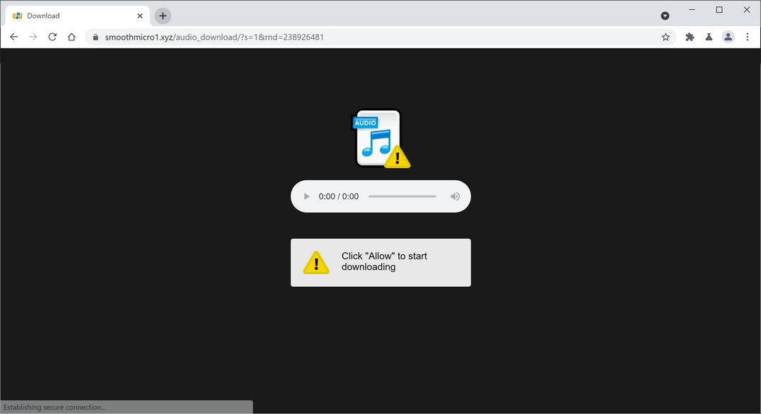761x414 pixels.
Task: Go to the homepage via the home icon
Action: point(71,36)
